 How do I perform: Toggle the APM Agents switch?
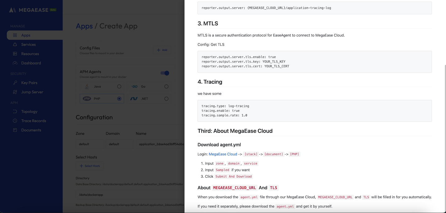point(165,73)
